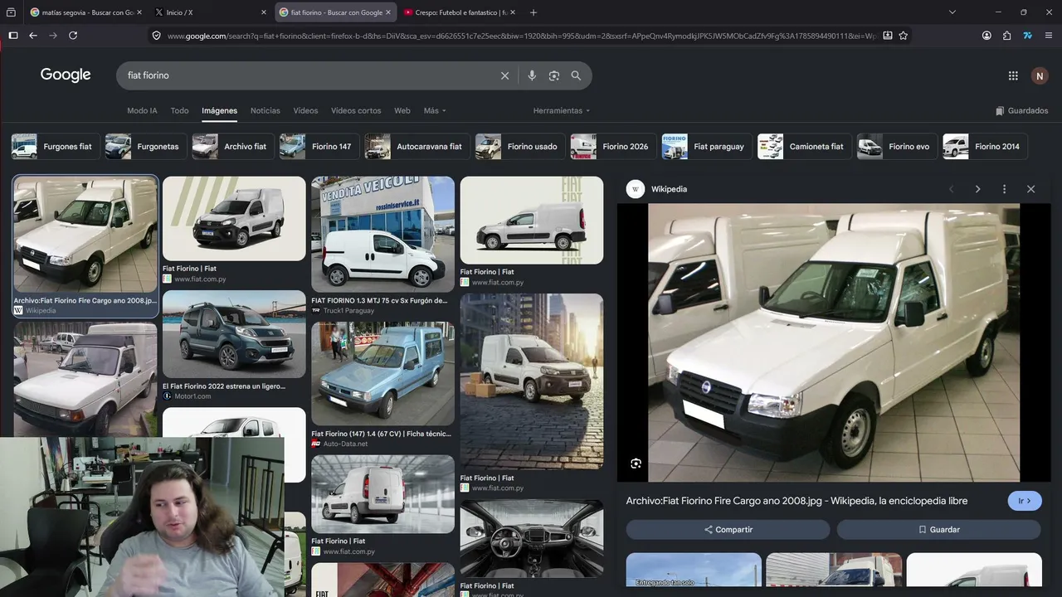The width and height of the screenshot is (1062, 597).
Task: Filter by the 'Fiorino 2014' chip
Action: pyautogui.click(x=986, y=147)
